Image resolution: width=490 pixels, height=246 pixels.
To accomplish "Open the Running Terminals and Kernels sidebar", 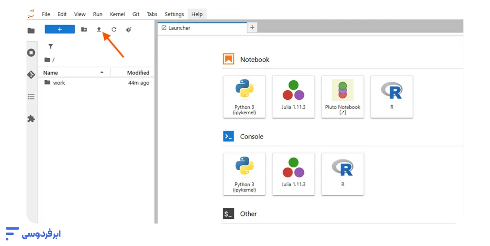I will (31, 53).
